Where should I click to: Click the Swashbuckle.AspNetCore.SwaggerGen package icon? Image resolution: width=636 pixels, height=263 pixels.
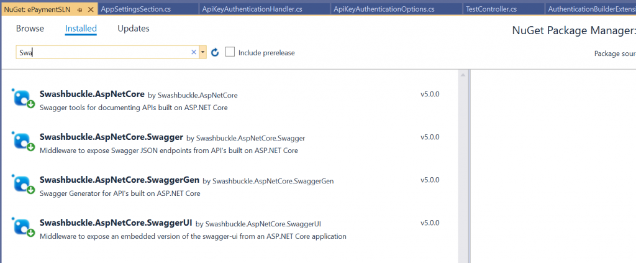(x=24, y=184)
